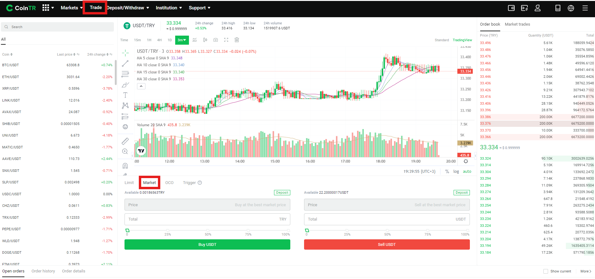
Task: Select the pattern drawing tool
Action: [125, 106]
